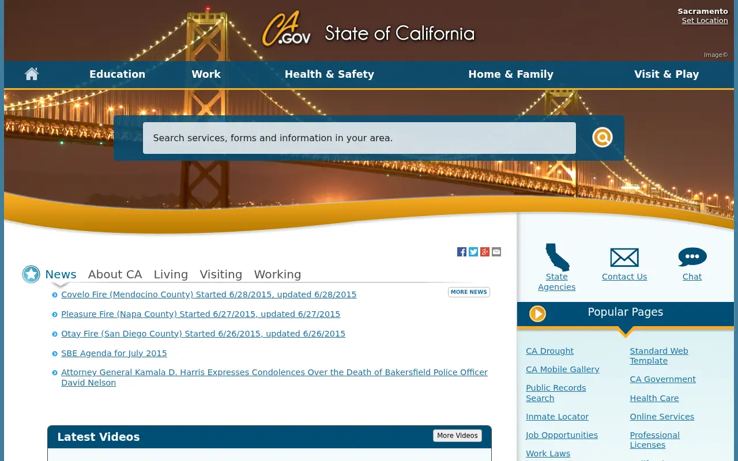738x461 pixels.
Task: Open the Online Services link
Action: (x=662, y=417)
